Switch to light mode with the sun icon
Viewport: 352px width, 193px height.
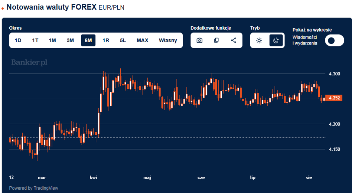tap(259, 40)
